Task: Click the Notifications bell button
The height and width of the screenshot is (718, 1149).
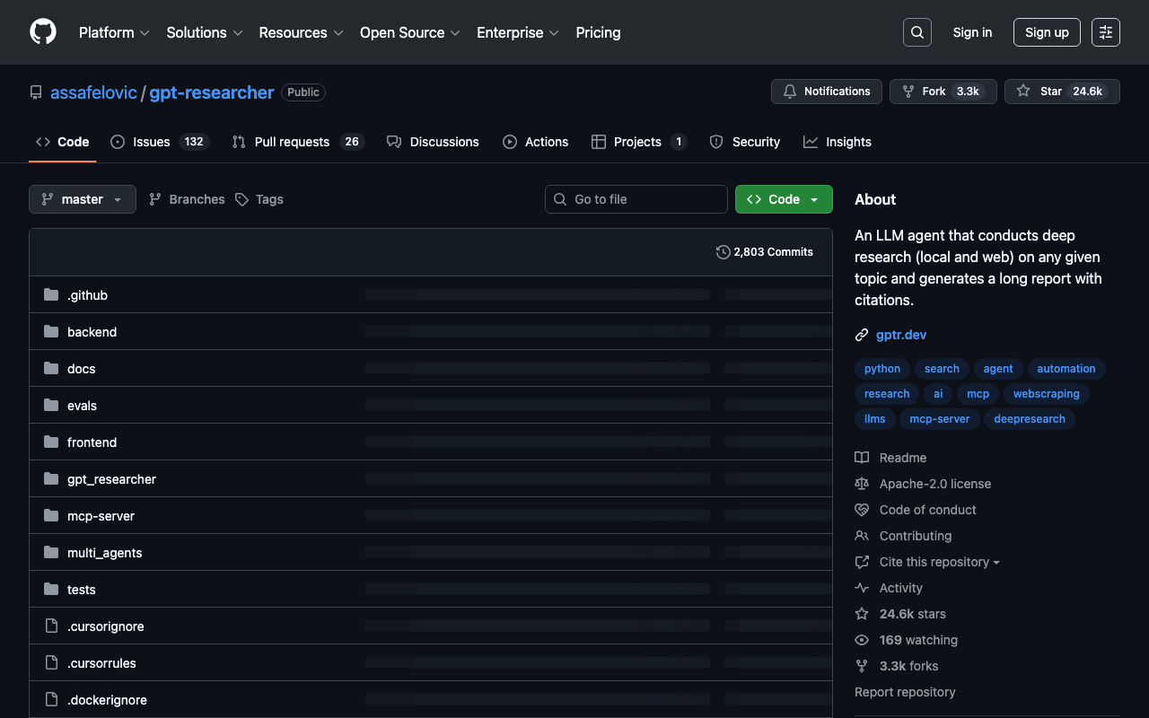Action: 826,92
